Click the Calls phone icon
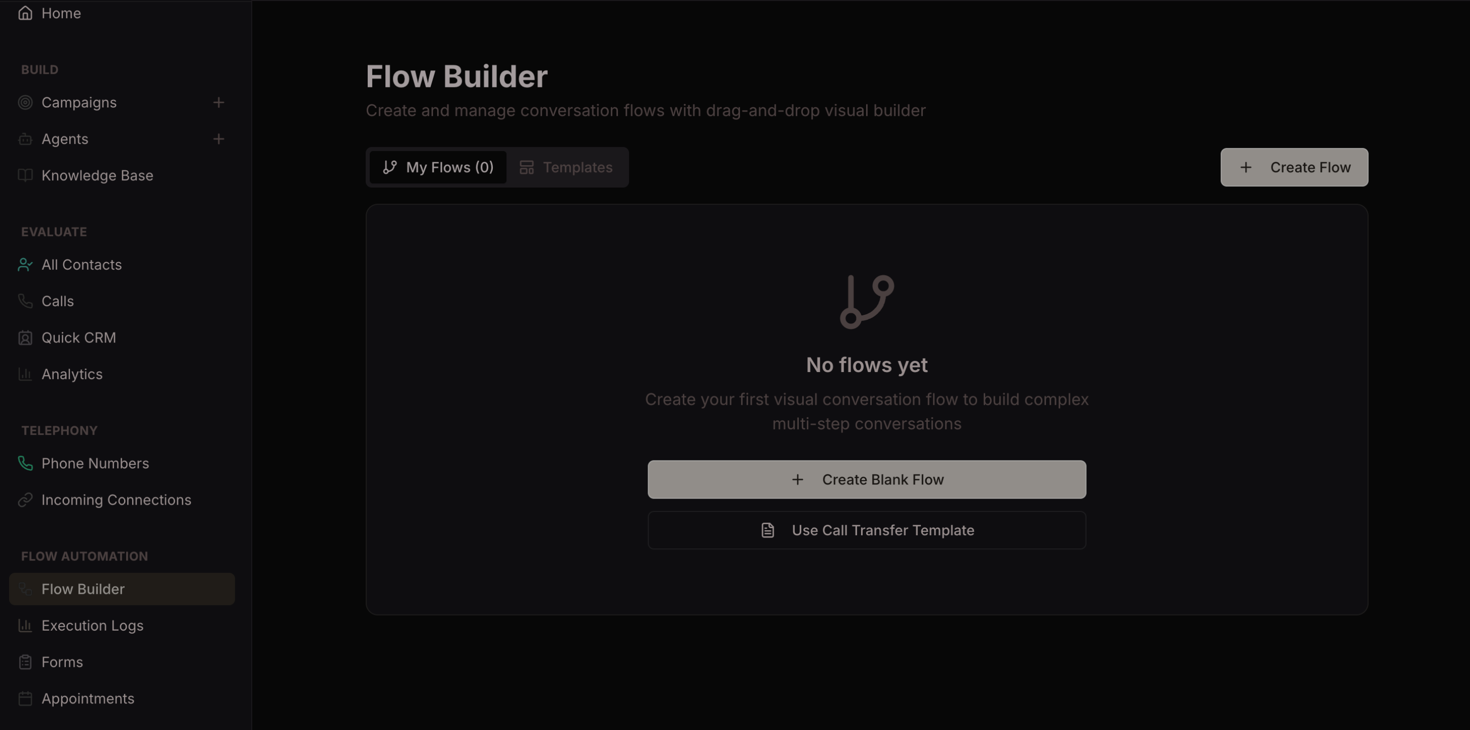The width and height of the screenshot is (1470, 730). pyautogui.click(x=25, y=301)
